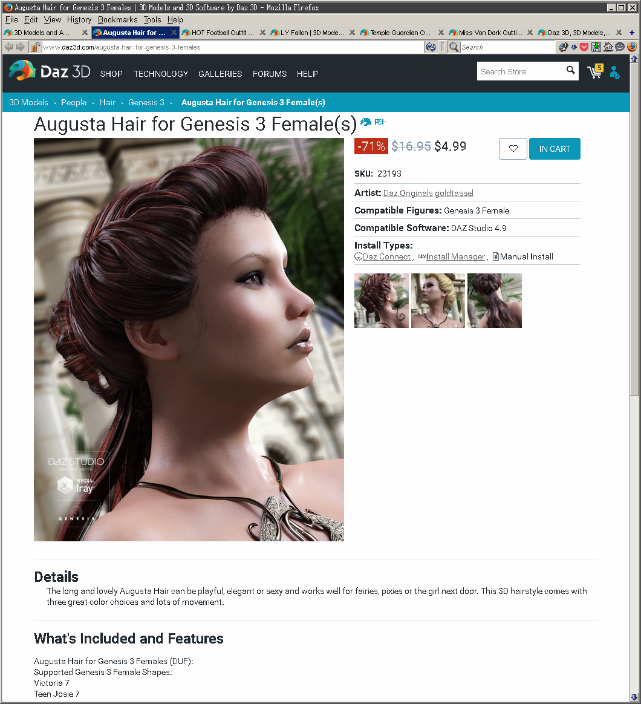This screenshot has width=641, height=704.
Task: Click the IN CART button
Action: coord(555,149)
